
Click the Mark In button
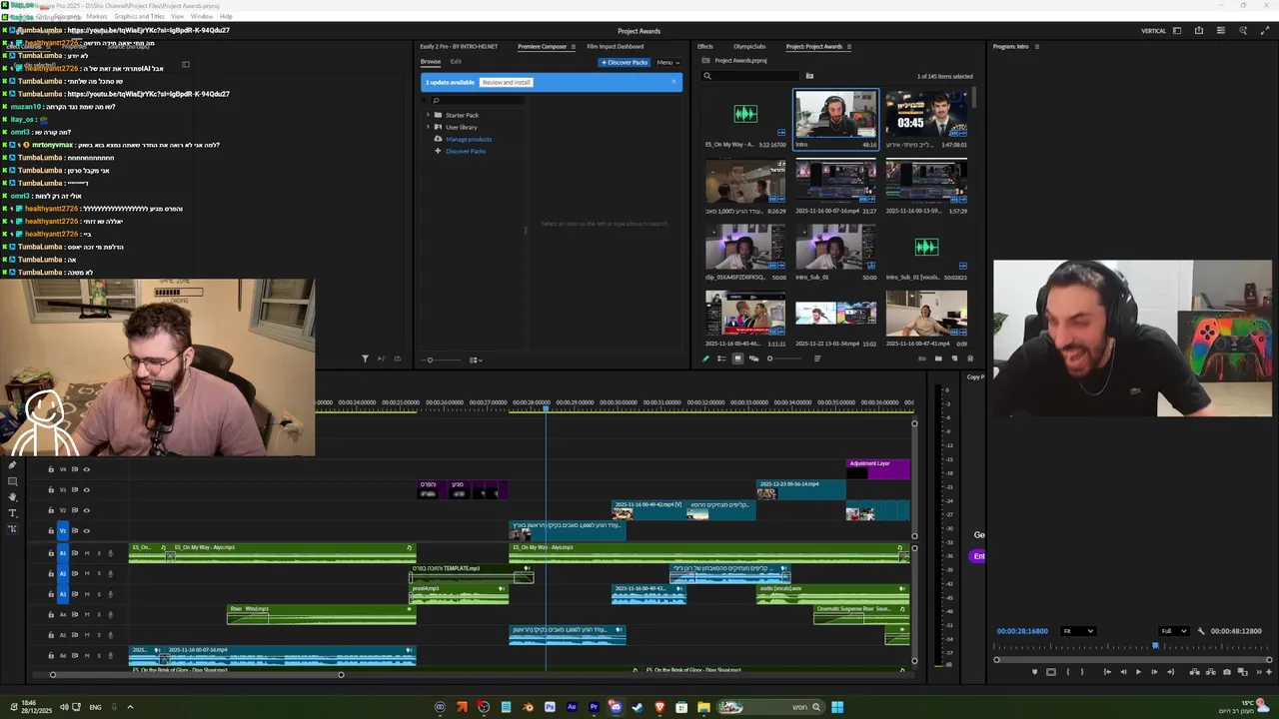1068,672
